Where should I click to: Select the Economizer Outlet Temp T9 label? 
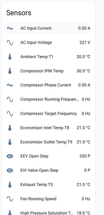[x=46, y=142]
